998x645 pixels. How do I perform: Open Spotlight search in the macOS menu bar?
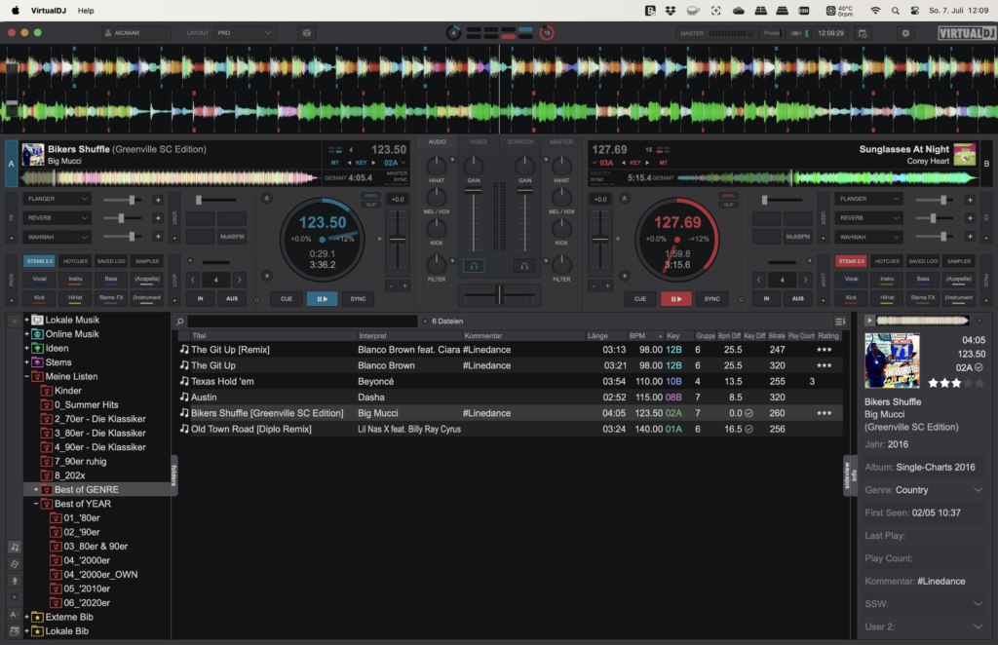[896, 11]
